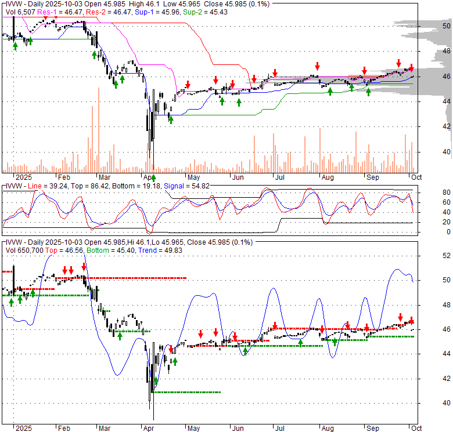Select 'Vol 6,507' in the top chart header
Image resolution: width=453 pixels, height=432 pixels.
click(20, 12)
